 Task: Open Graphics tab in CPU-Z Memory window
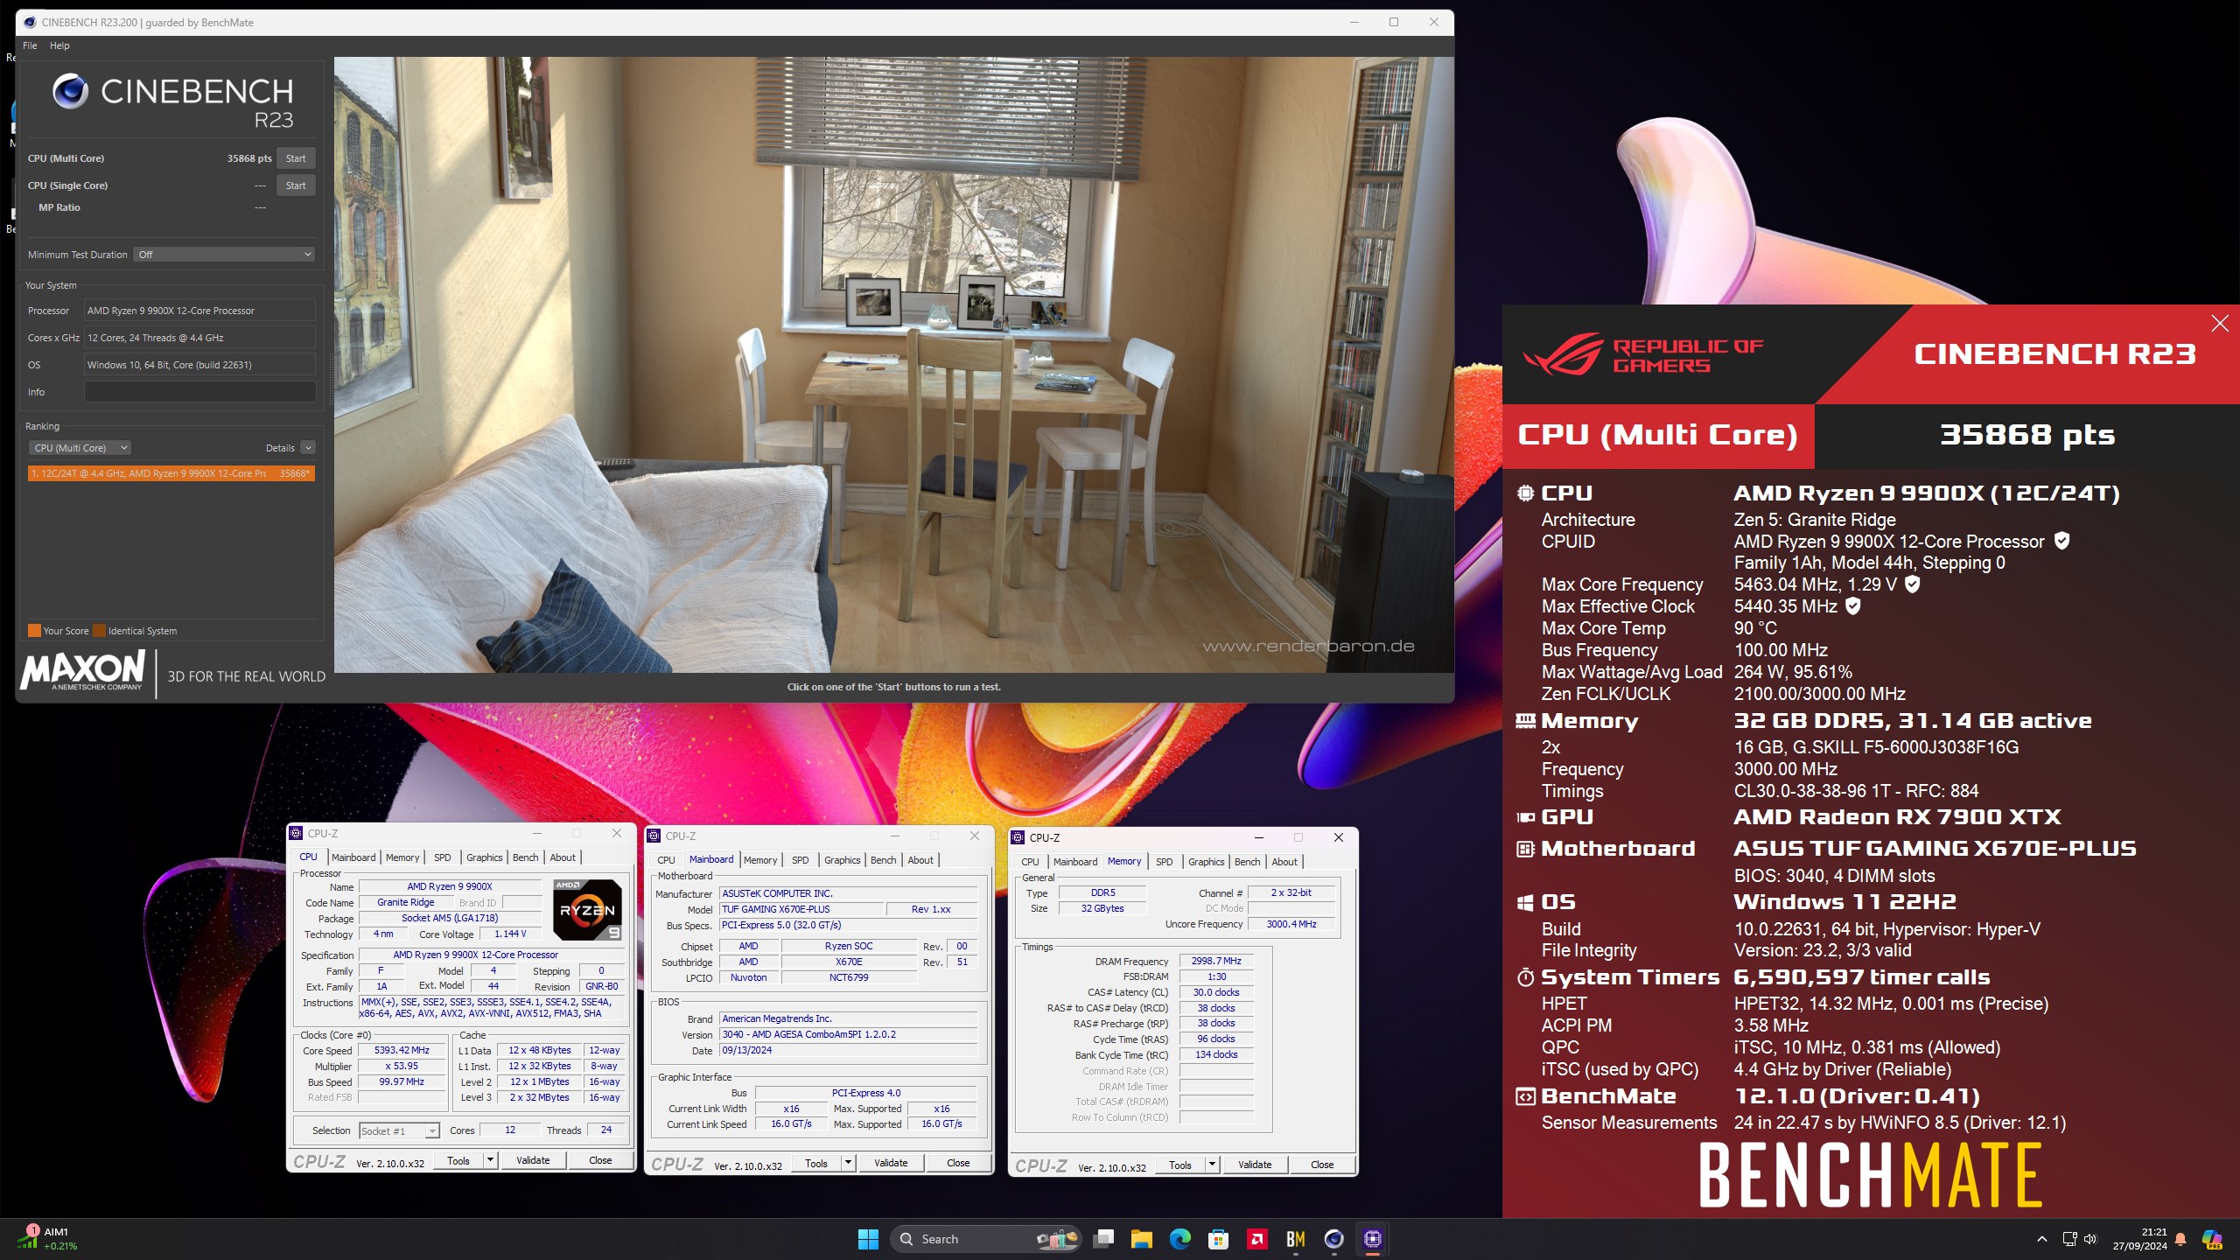click(1206, 862)
